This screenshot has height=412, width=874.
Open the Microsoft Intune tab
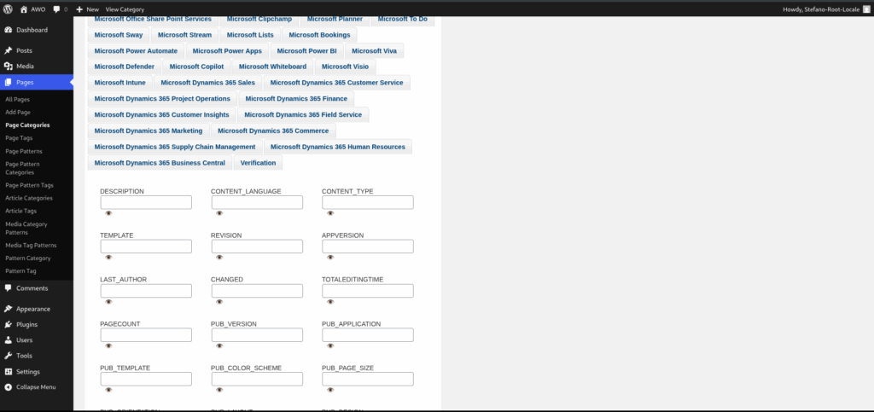119,83
